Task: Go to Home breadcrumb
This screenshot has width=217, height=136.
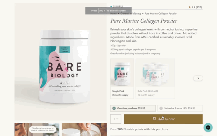Action: tap(113, 14)
